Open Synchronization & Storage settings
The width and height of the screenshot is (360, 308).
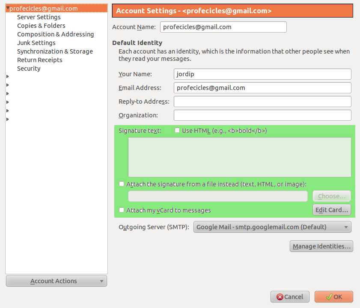pyautogui.click(x=55, y=51)
